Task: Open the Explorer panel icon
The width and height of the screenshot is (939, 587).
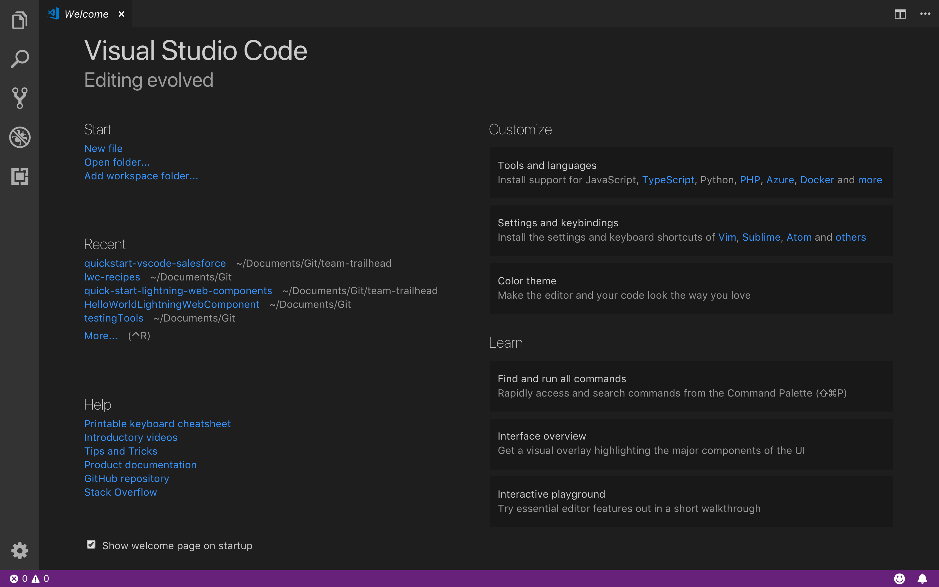Action: click(20, 20)
